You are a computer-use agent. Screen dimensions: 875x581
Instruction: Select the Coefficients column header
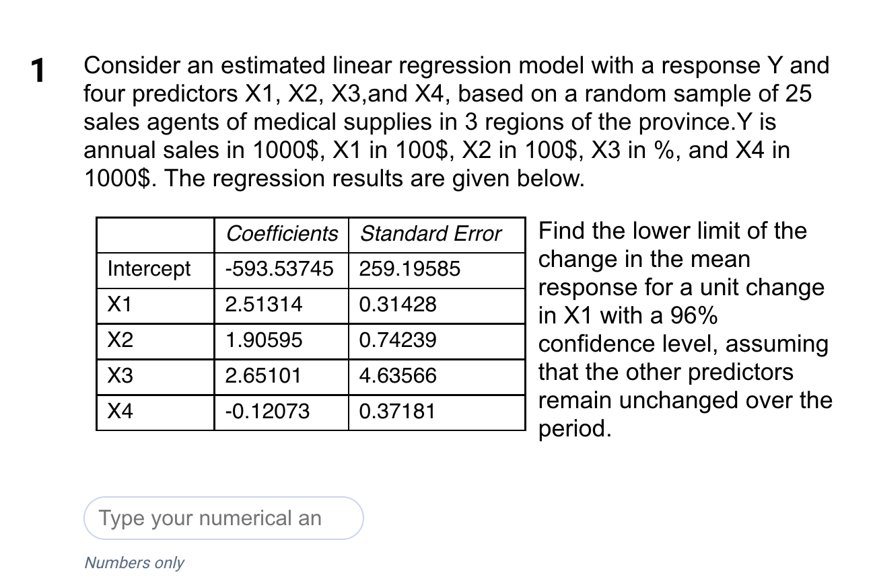click(x=283, y=234)
